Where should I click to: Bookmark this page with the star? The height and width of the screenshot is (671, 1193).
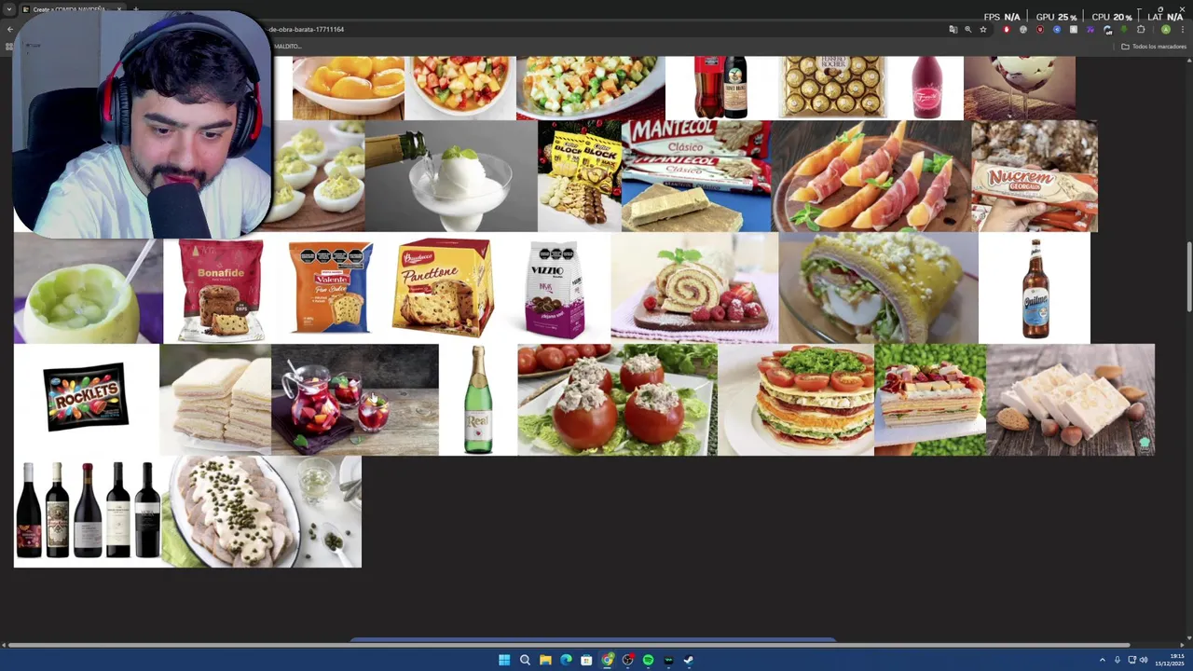(982, 30)
